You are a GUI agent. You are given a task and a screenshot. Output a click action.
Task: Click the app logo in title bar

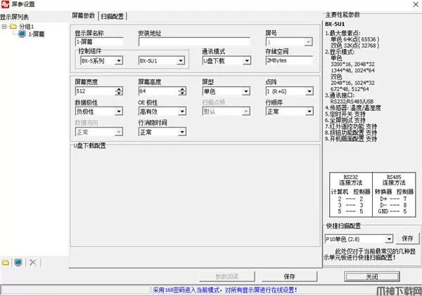(5, 4)
